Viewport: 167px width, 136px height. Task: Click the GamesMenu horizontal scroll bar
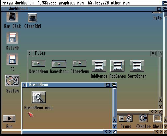coord(63,132)
